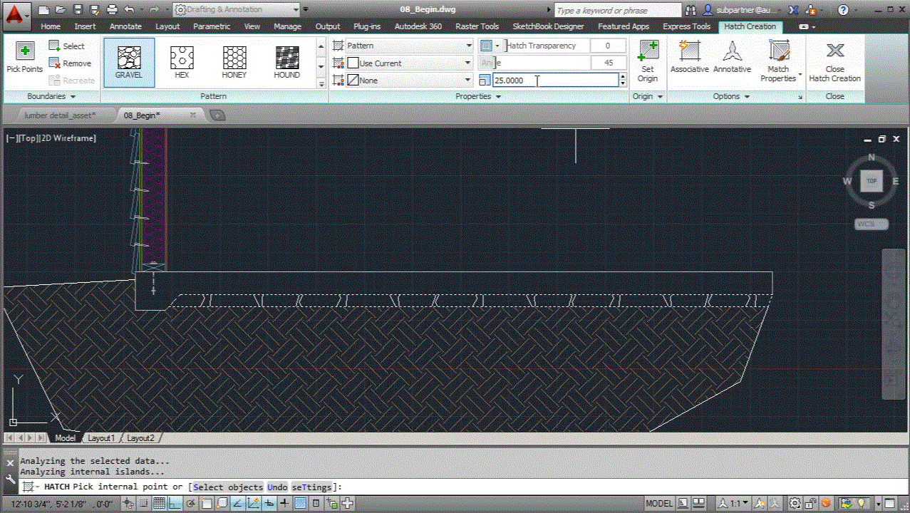This screenshot has height=513, width=910.
Task: Toggle Object Snap in status bar
Action: [x=206, y=504]
